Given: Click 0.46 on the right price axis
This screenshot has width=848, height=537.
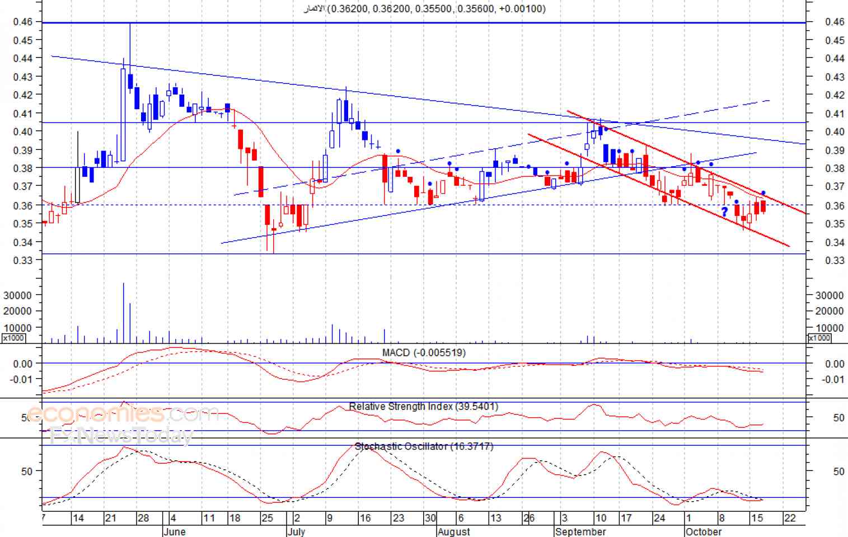Looking at the screenshot, I should coord(835,22).
